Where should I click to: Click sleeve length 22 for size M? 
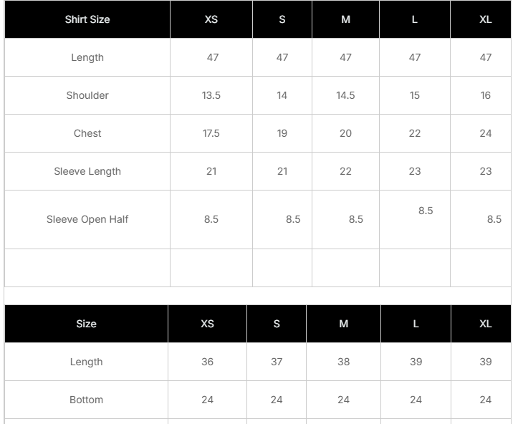[x=345, y=171]
